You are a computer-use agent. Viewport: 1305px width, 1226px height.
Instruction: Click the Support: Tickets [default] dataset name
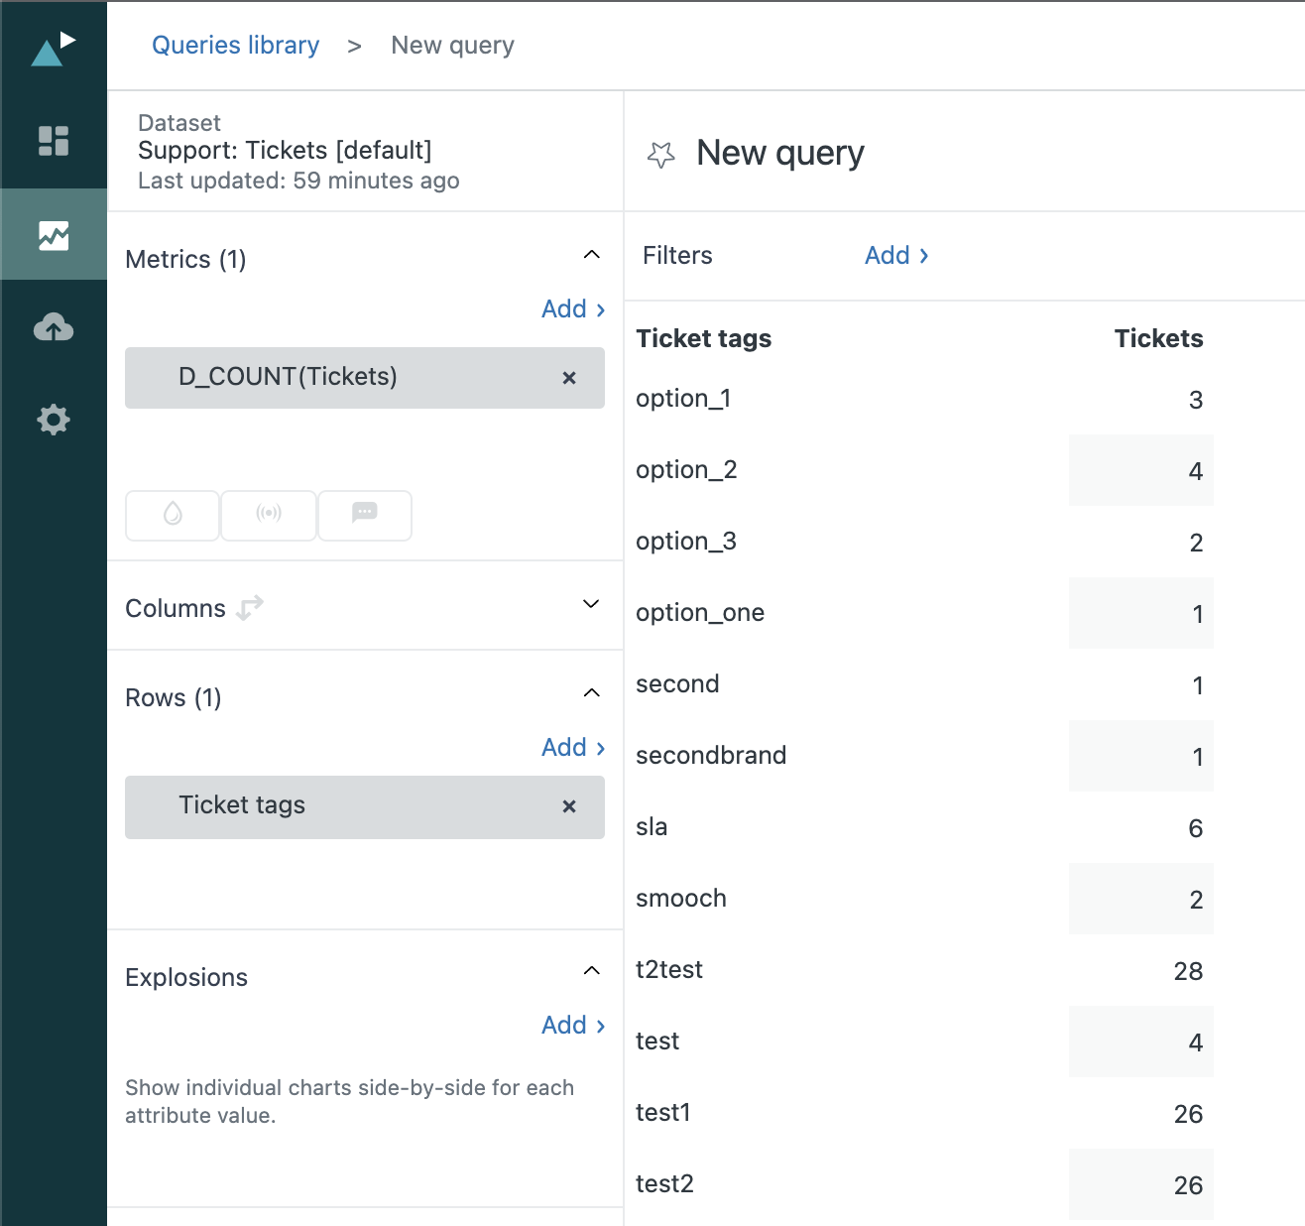click(x=285, y=151)
